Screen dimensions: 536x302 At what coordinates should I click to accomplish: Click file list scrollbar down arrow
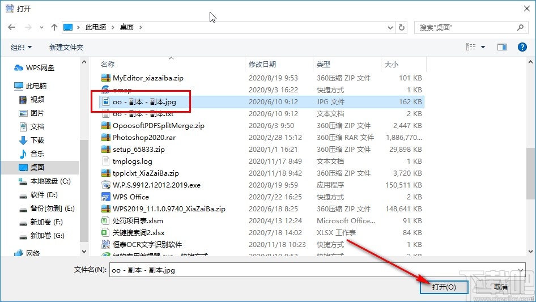click(x=530, y=252)
